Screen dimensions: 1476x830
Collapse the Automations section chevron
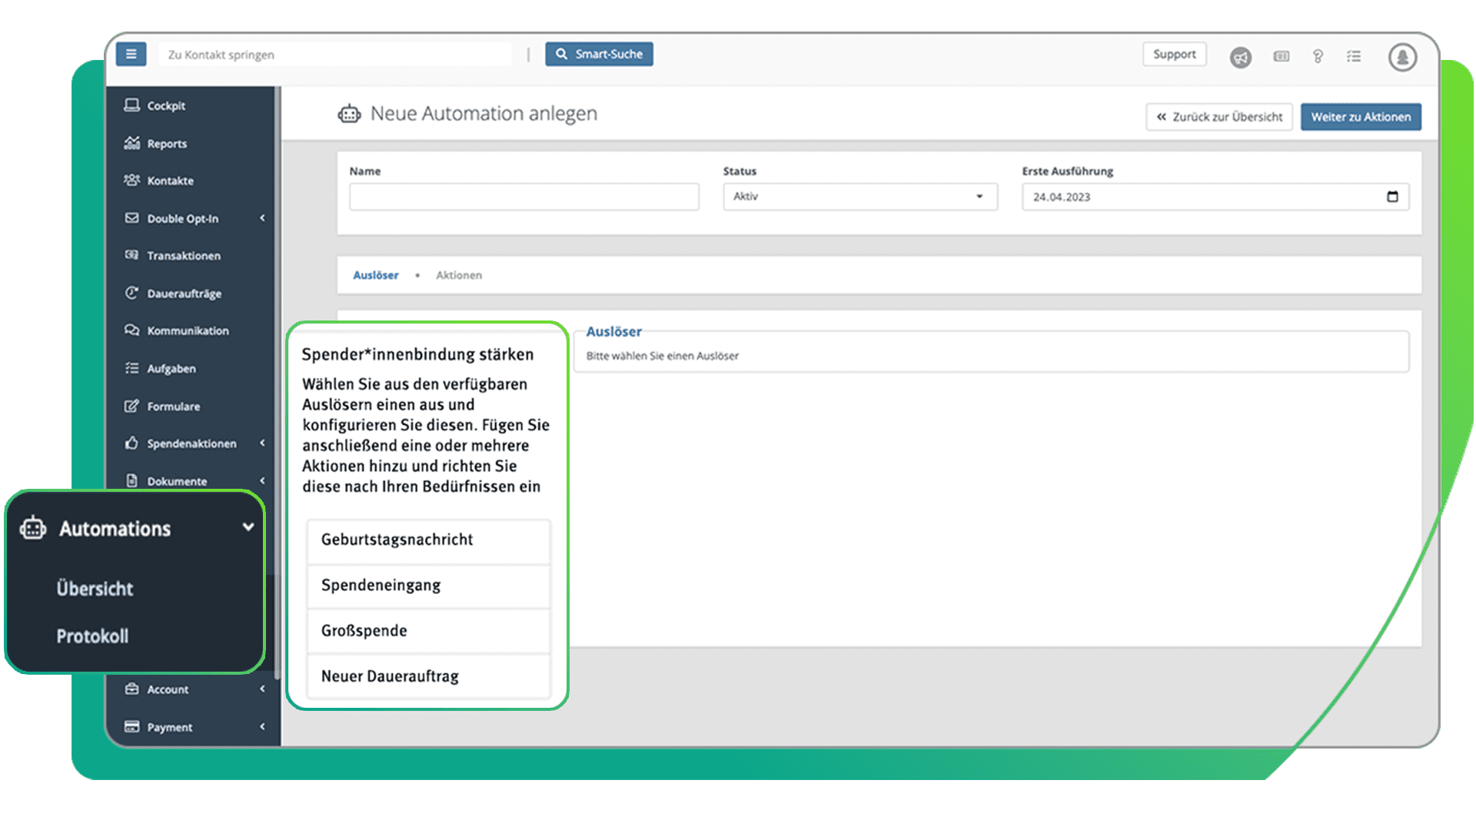click(x=248, y=527)
